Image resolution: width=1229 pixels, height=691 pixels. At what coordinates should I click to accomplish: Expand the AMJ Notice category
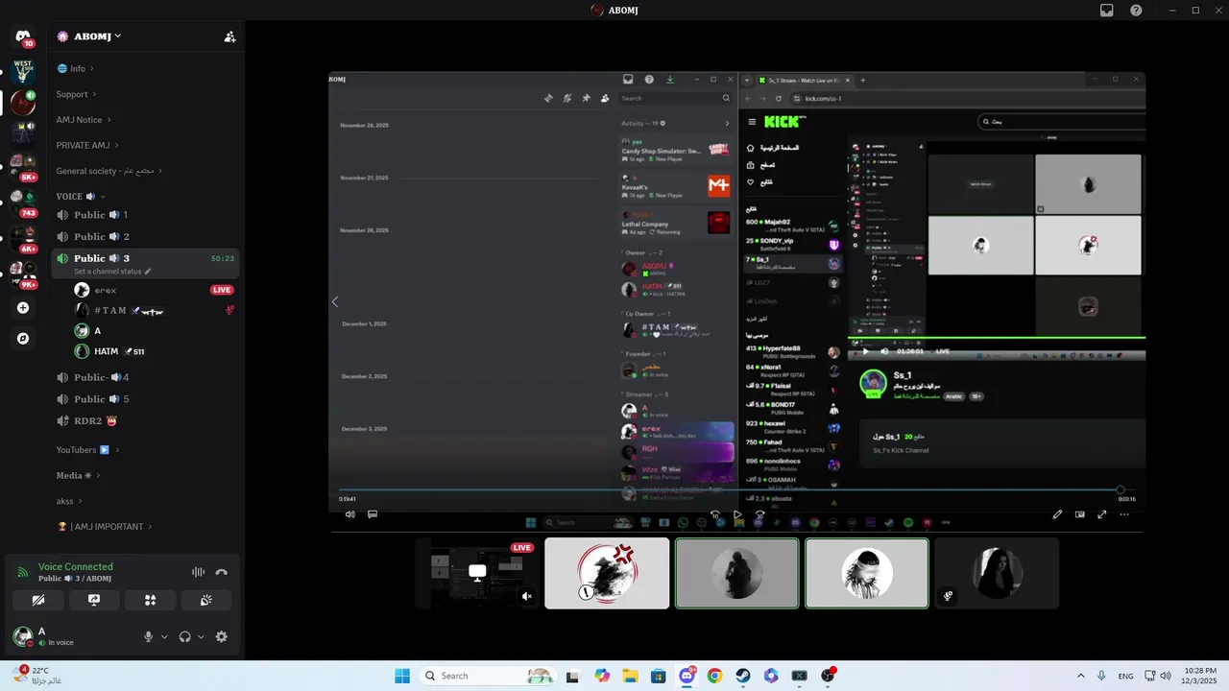84,120
